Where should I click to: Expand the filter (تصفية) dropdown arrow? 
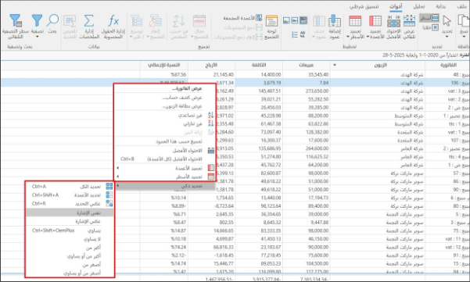38,37
